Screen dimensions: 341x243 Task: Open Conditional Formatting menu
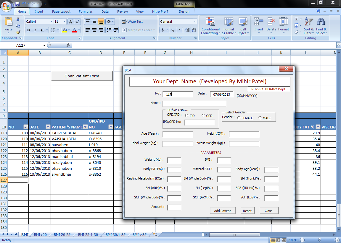coord(210,26)
